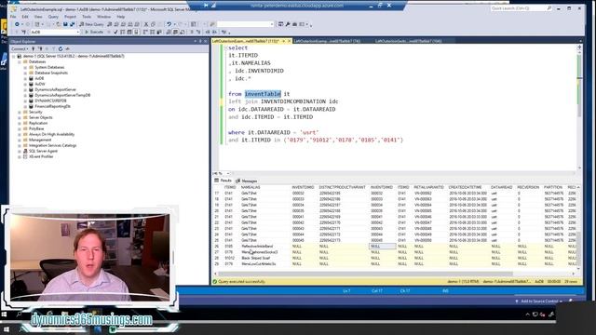Click the Activity Monitor icon in Object Explorer

click(x=67, y=49)
